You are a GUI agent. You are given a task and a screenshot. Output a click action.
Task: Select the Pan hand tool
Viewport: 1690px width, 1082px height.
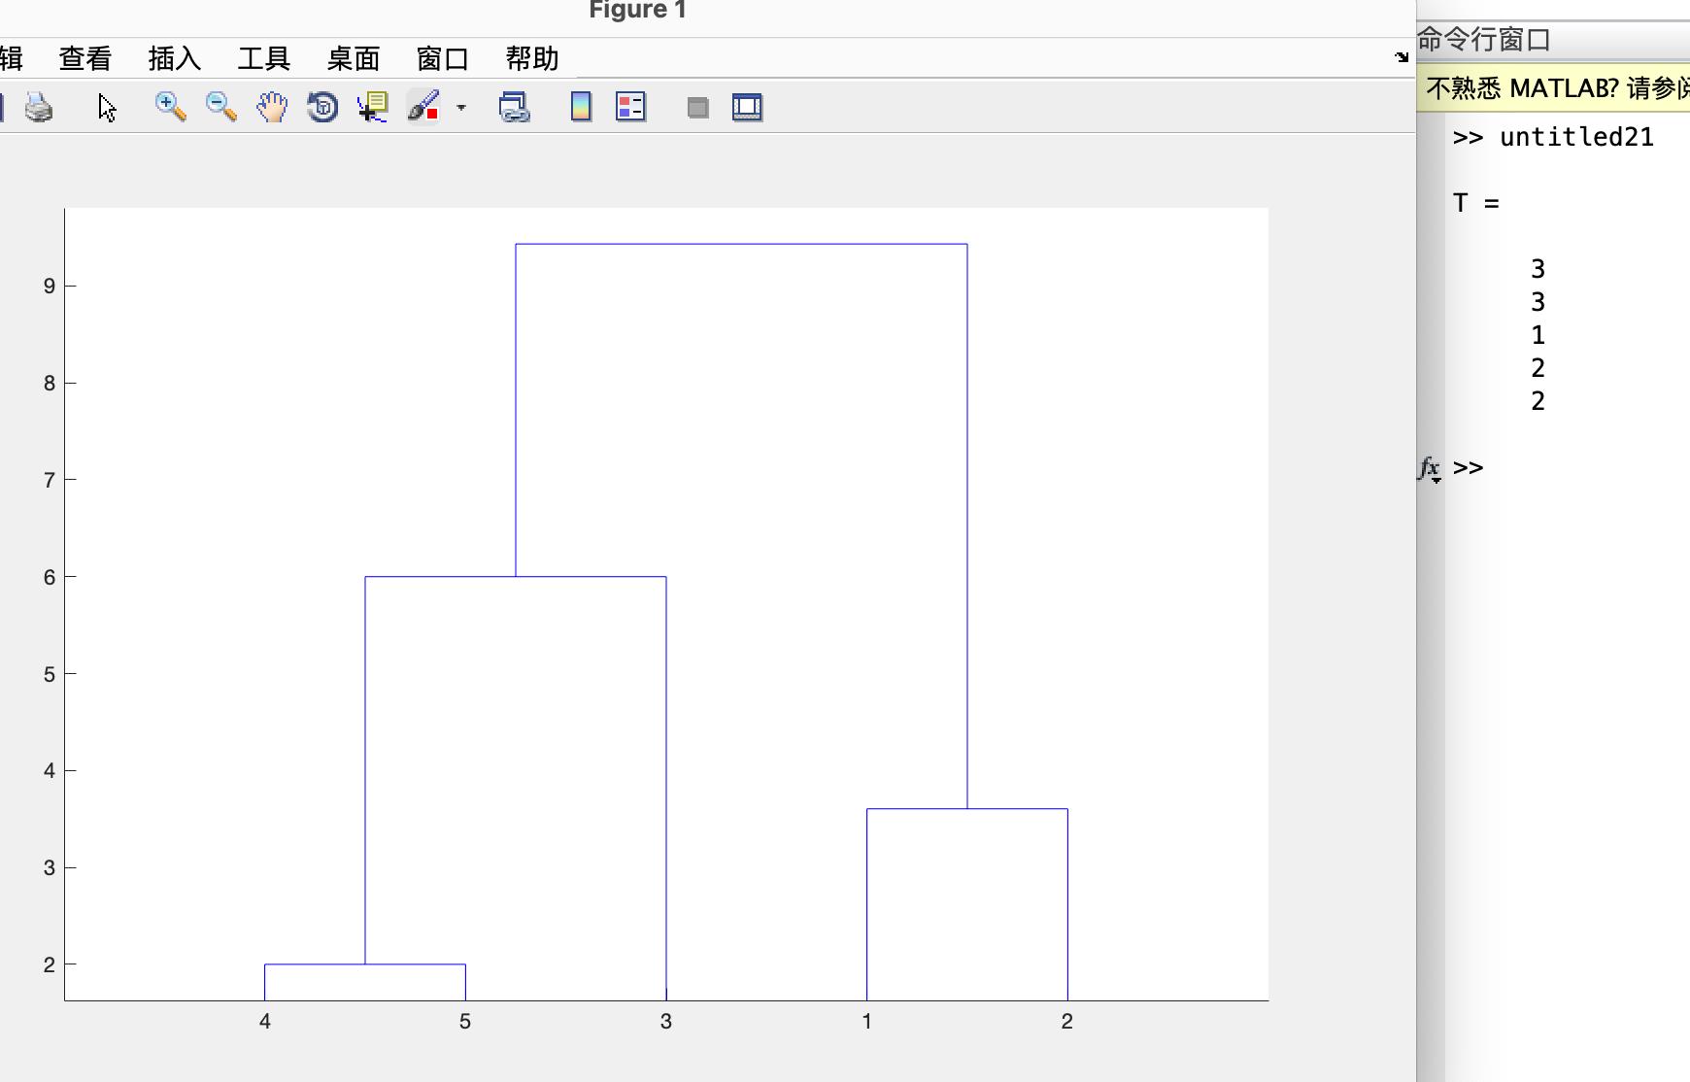(272, 107)
